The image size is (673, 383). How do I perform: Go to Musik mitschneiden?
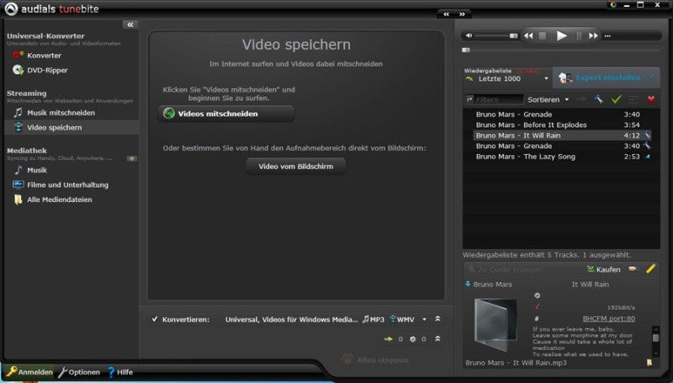54,113
